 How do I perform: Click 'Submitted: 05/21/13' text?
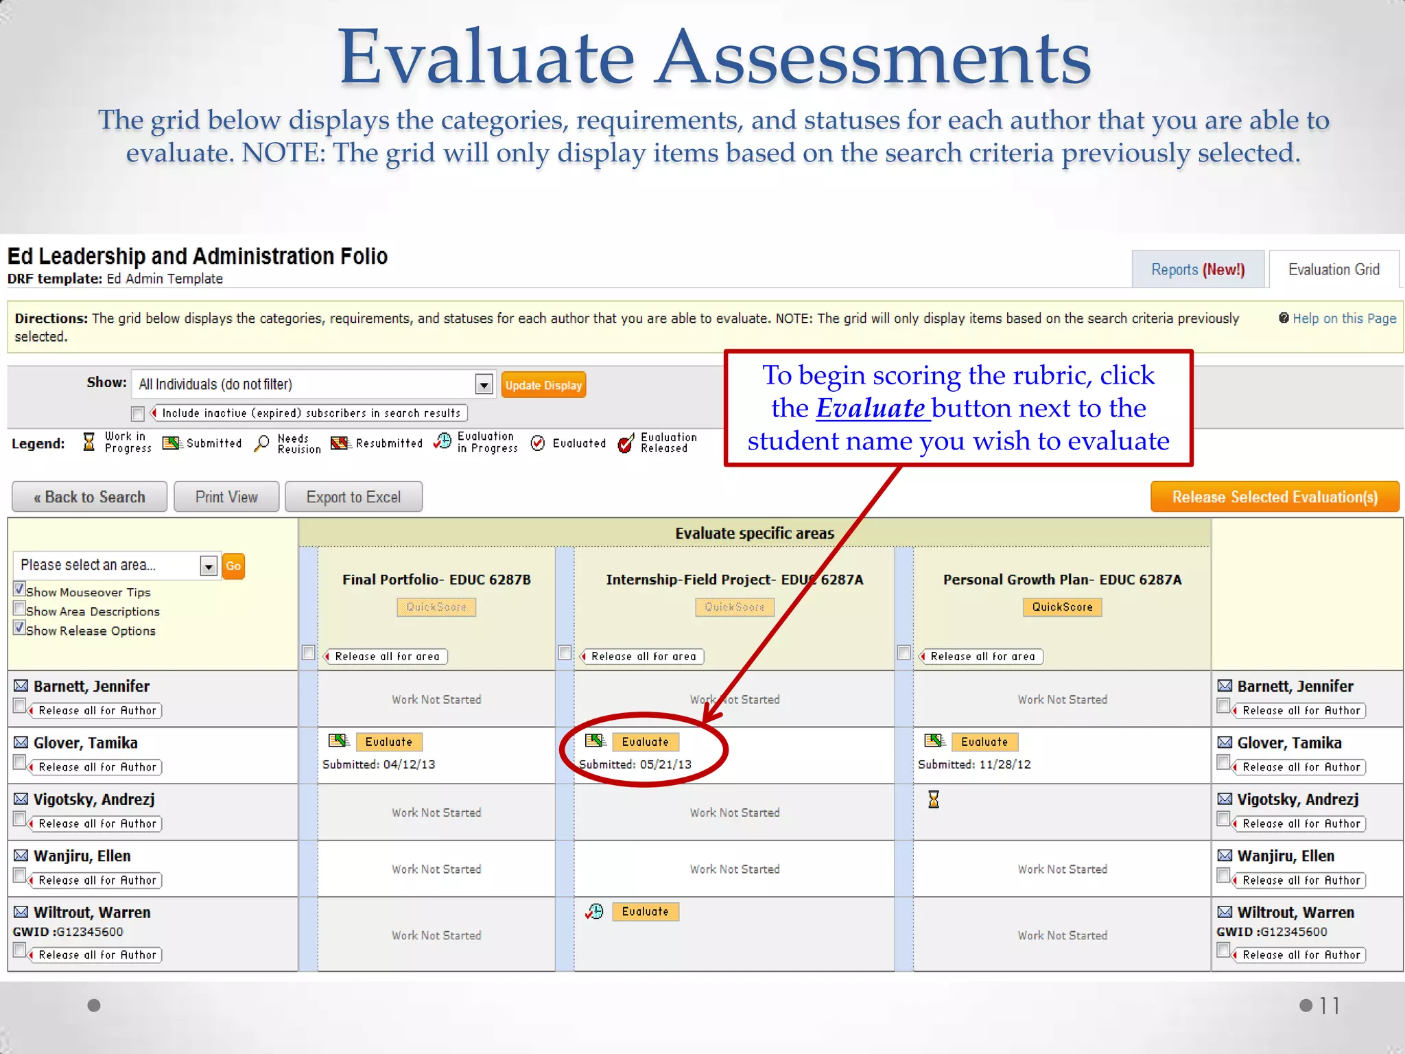[x=635, y=764]
